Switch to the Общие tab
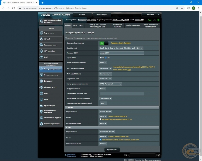This screenshot has width=202, height=161. 68,25
